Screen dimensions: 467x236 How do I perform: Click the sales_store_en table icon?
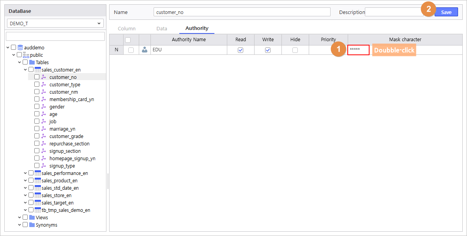38,195
